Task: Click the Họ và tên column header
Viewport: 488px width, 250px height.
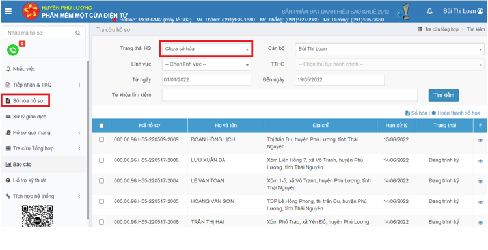Action: [226, 126]
